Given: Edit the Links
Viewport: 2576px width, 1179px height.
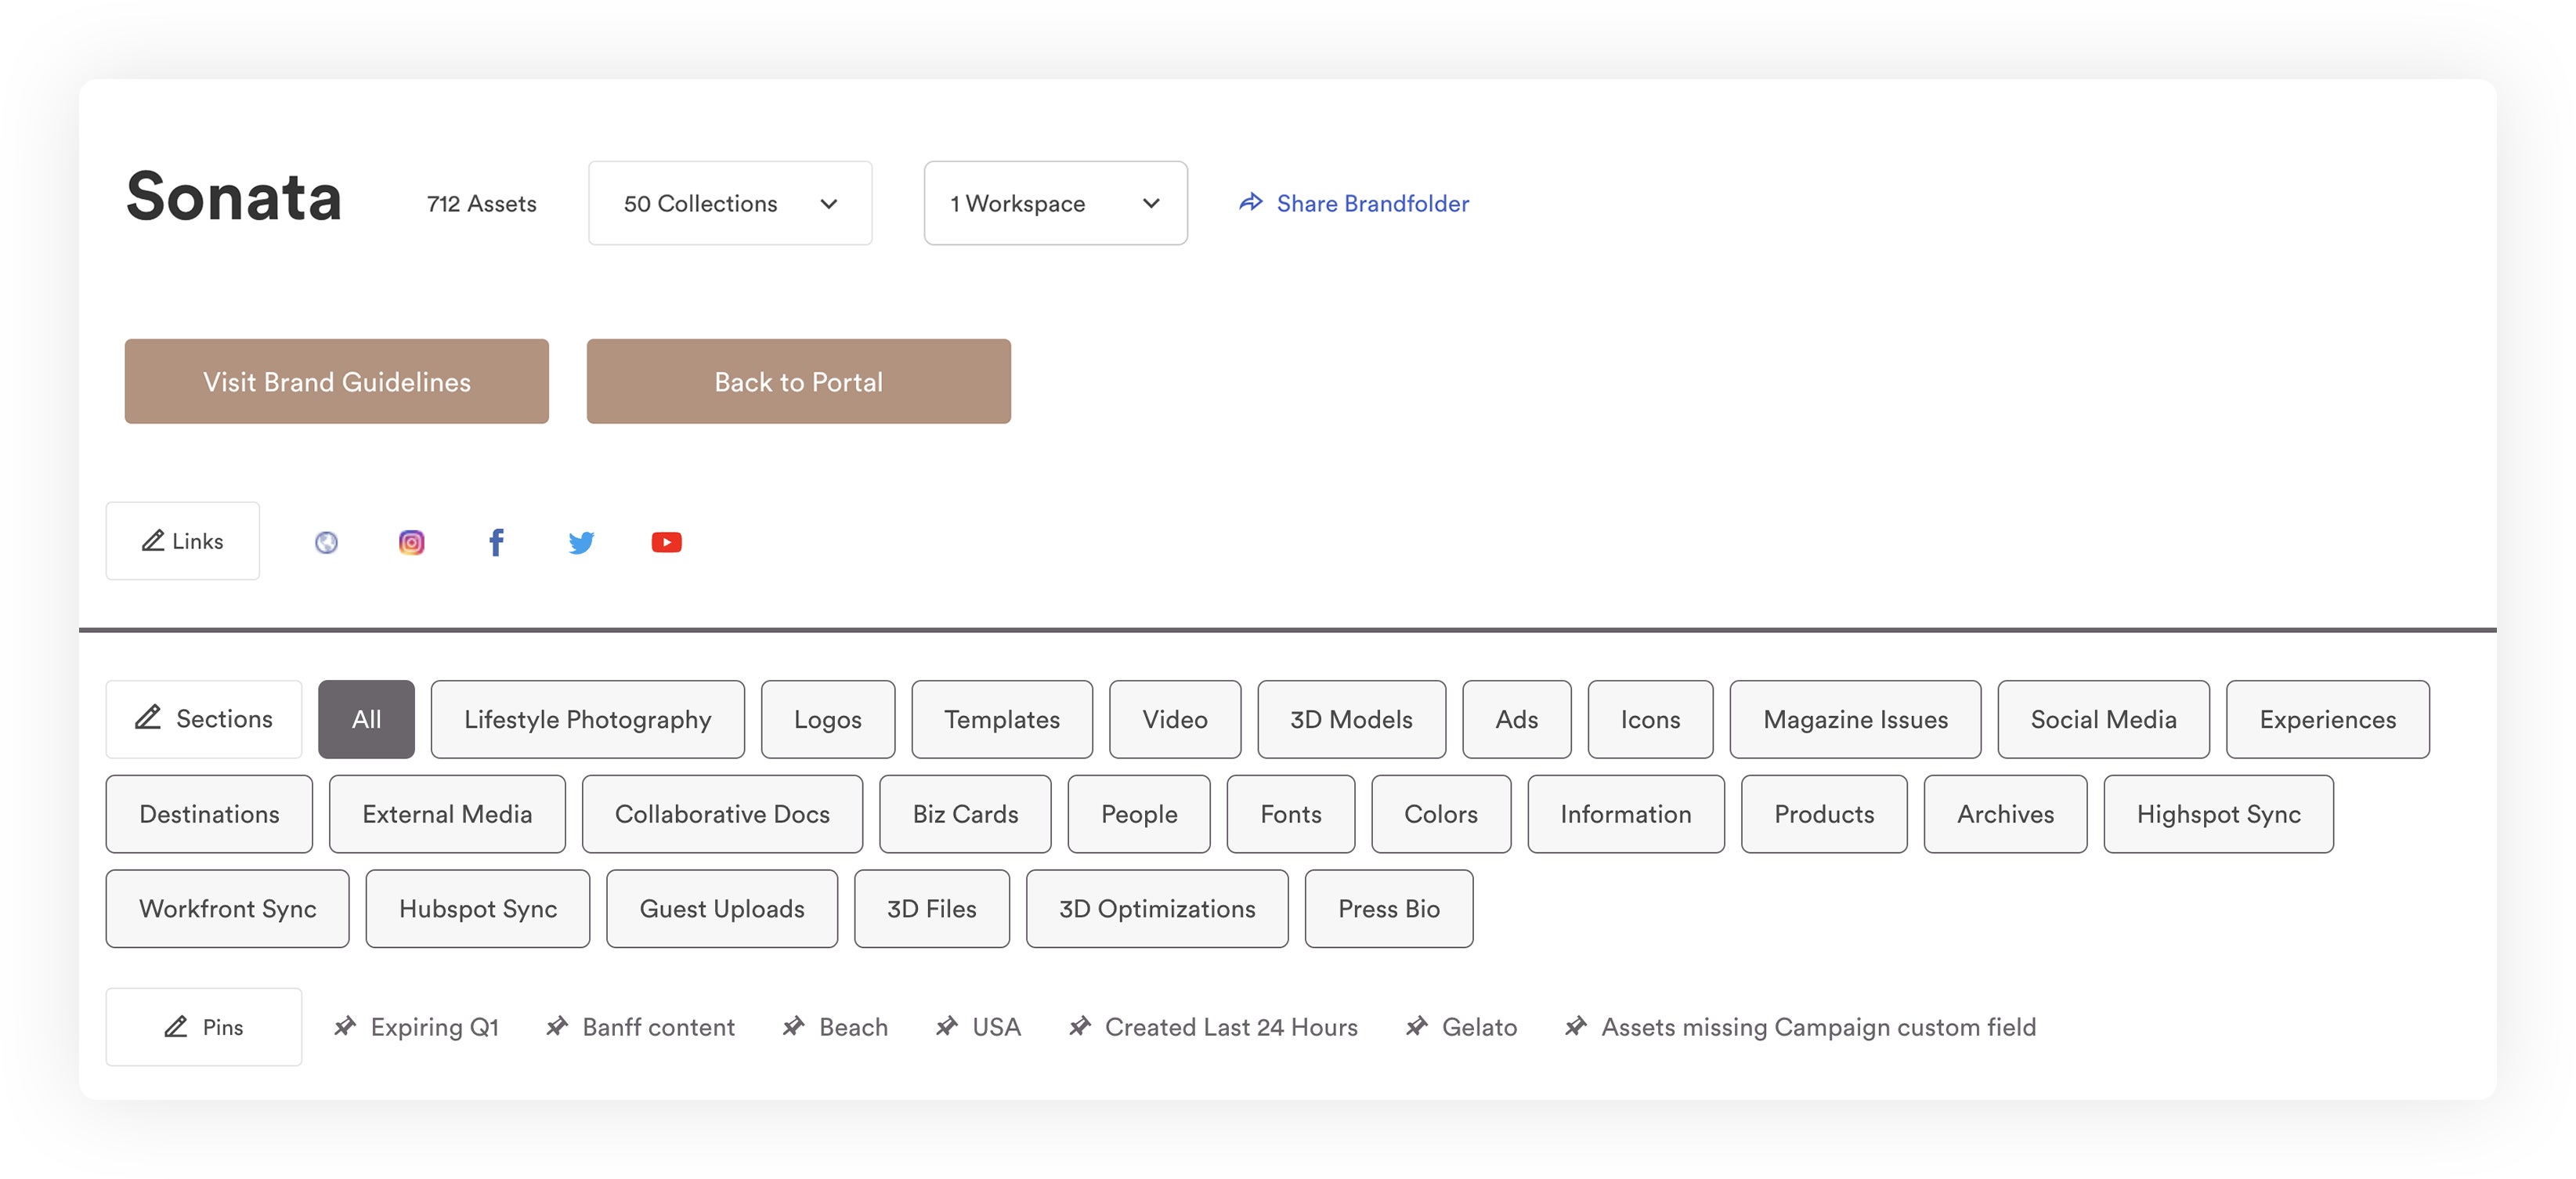Looking at the screenshot, I should (183, 541).
